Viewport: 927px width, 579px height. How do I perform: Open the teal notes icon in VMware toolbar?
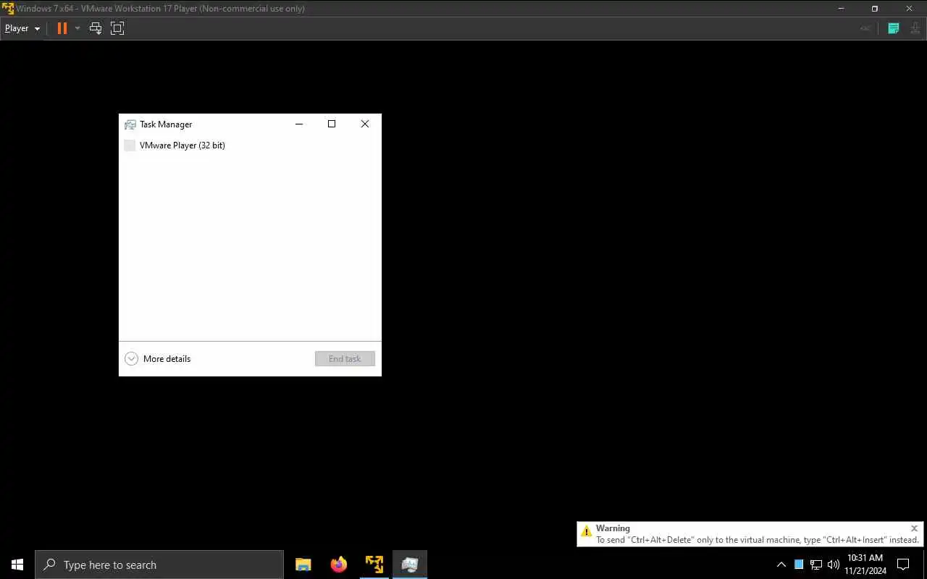point(894,28)
